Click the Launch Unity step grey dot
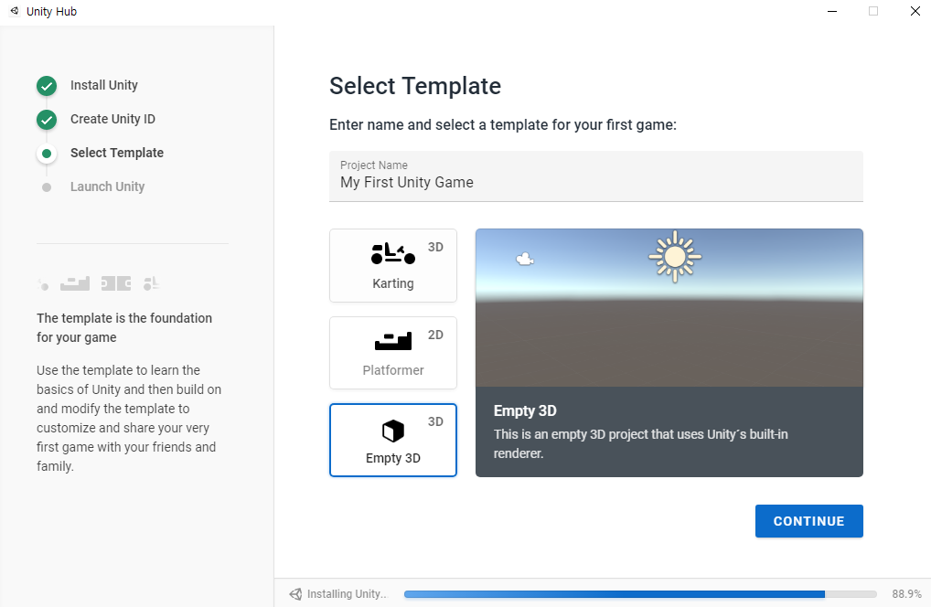This screenshot has width=931, height=607. click(x=47, y=187)
